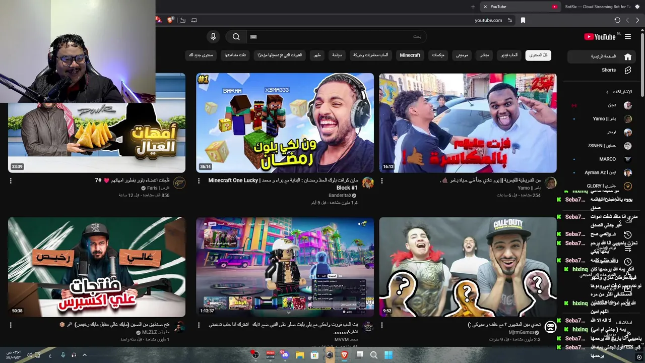
Task: Click the MjrmGames channel name
Action: 522,332
